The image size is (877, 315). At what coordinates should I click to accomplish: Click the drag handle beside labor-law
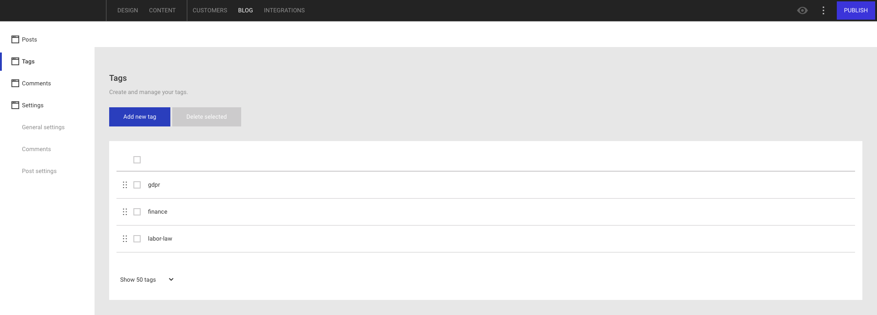[x=125, y=239]
